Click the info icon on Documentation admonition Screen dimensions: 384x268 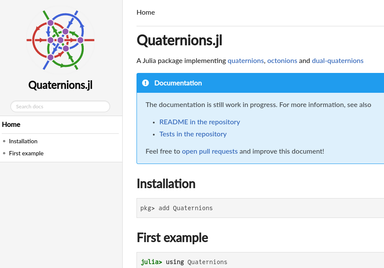[x=146, y=83]
